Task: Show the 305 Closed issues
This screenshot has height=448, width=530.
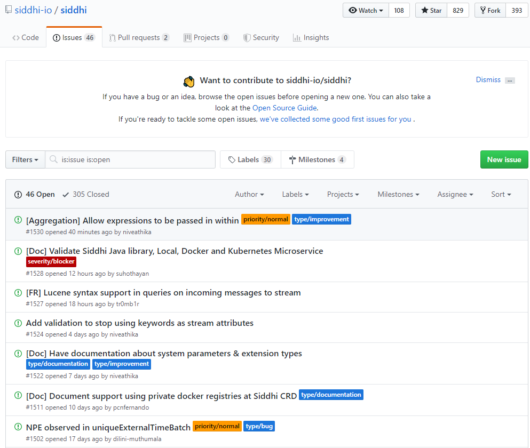Action: (x=85, y=195)
